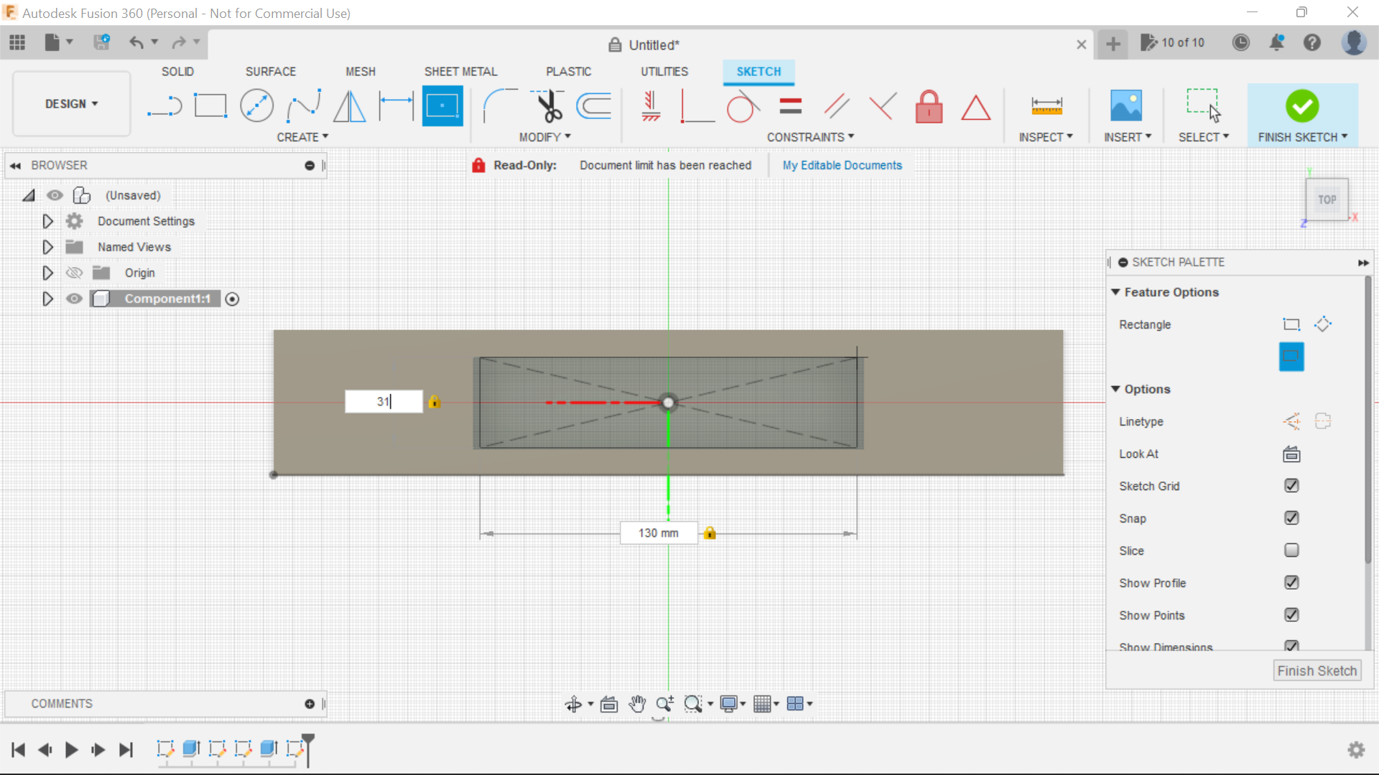Click My Editable Documents link
Viewport: 1379px width, 775px height.
point(842,164)
